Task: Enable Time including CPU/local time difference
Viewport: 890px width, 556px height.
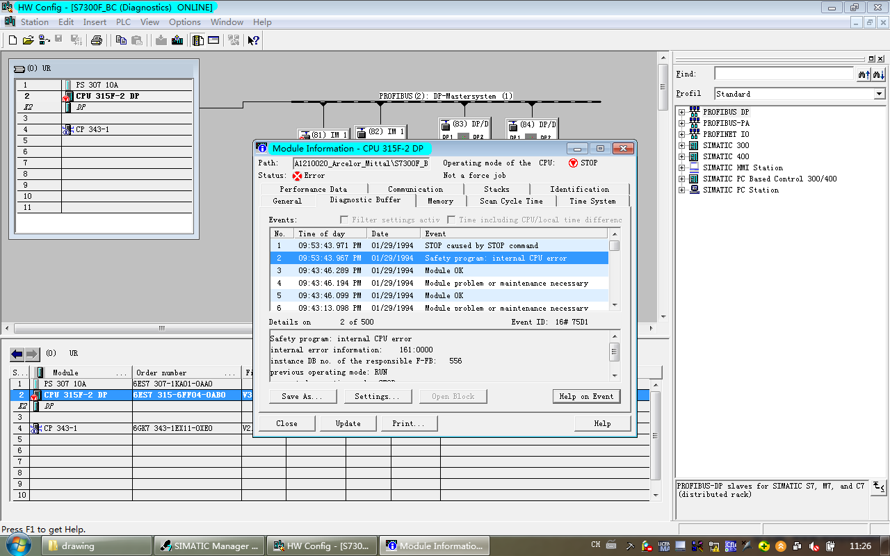Action: [451, 220]
